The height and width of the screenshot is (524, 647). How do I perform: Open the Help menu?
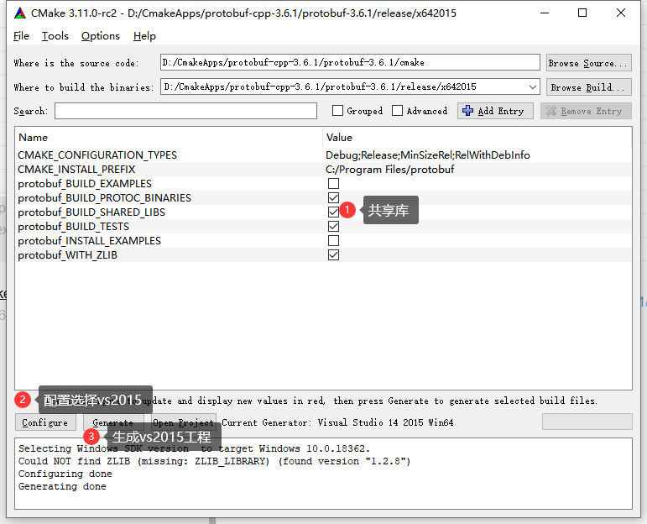click(144, 36)
